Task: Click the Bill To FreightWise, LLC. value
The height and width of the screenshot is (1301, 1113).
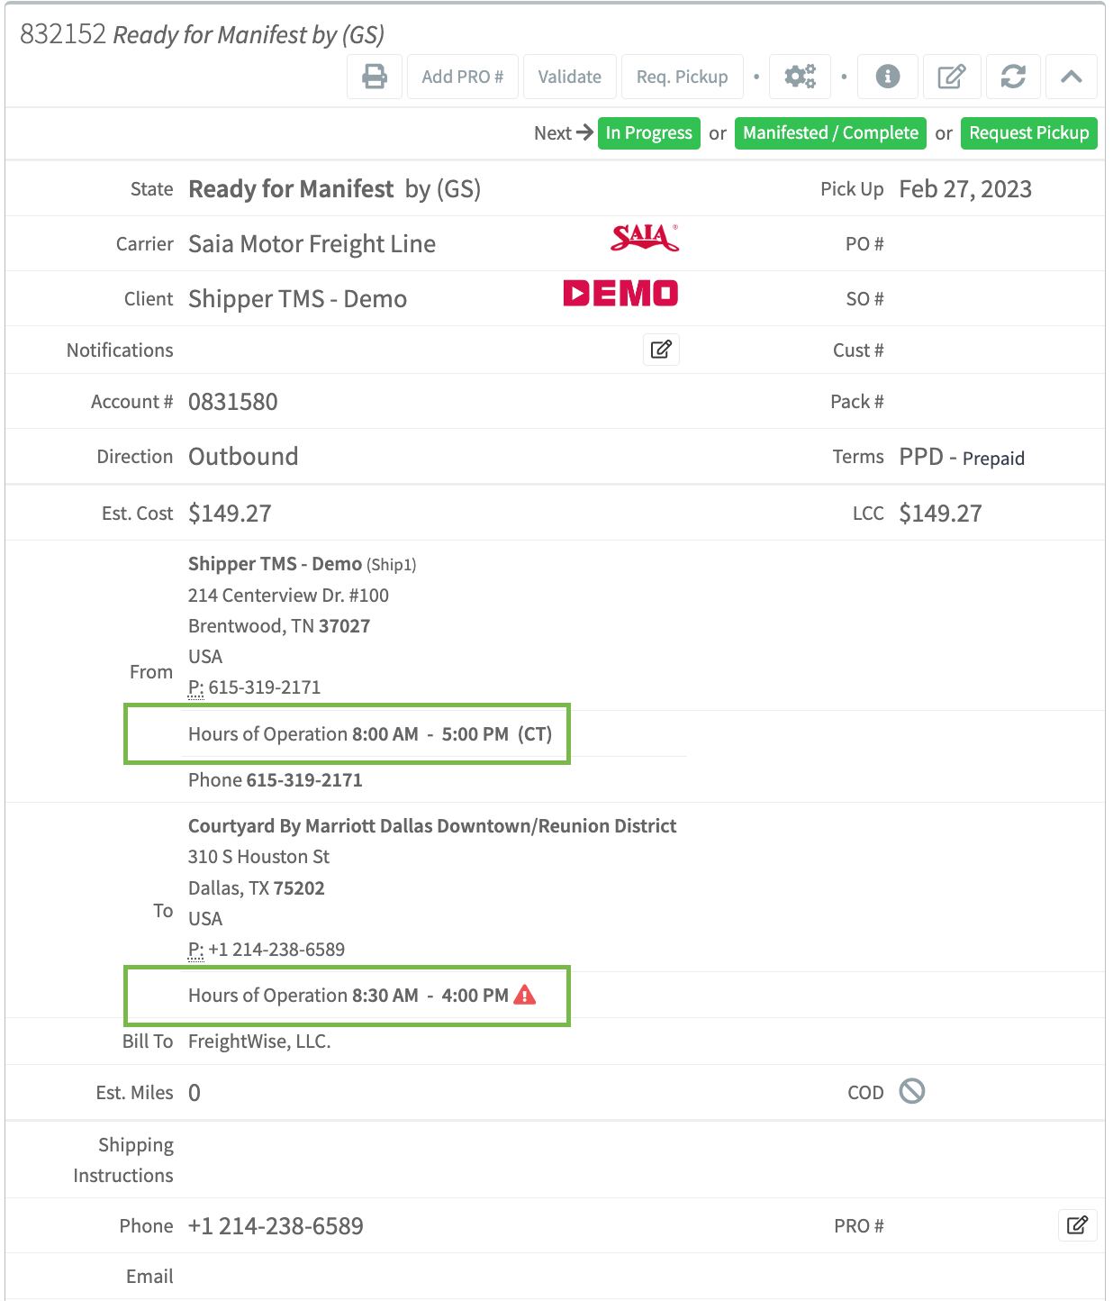Action: click(259, 1042)
